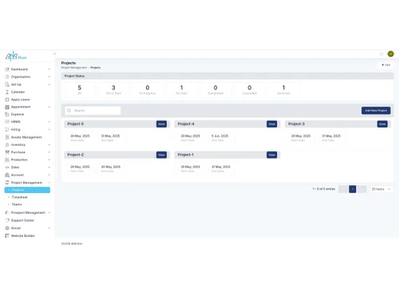This screenshot has height=299, width=399.
Task: Click the Assets Management icon
Action: coord(7,137)
